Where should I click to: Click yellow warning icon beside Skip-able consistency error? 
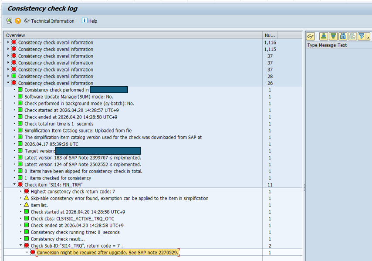pyautogui.click(x=26, y=198)
